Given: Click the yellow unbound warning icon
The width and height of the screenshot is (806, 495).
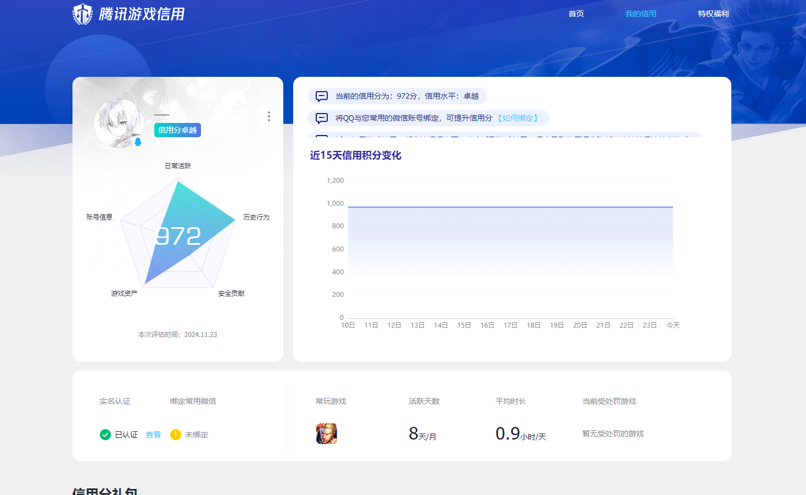Looking at the screenshot, I should 176,435.
